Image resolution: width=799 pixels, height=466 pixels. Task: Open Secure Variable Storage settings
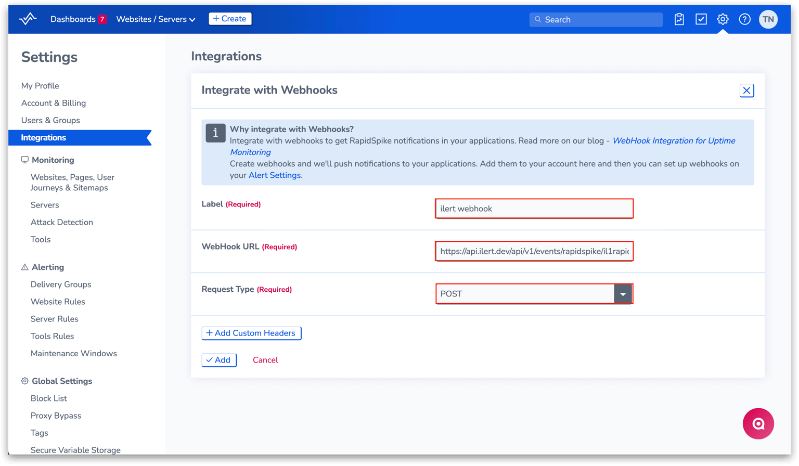pyautogui.click(x=75, y=450)
